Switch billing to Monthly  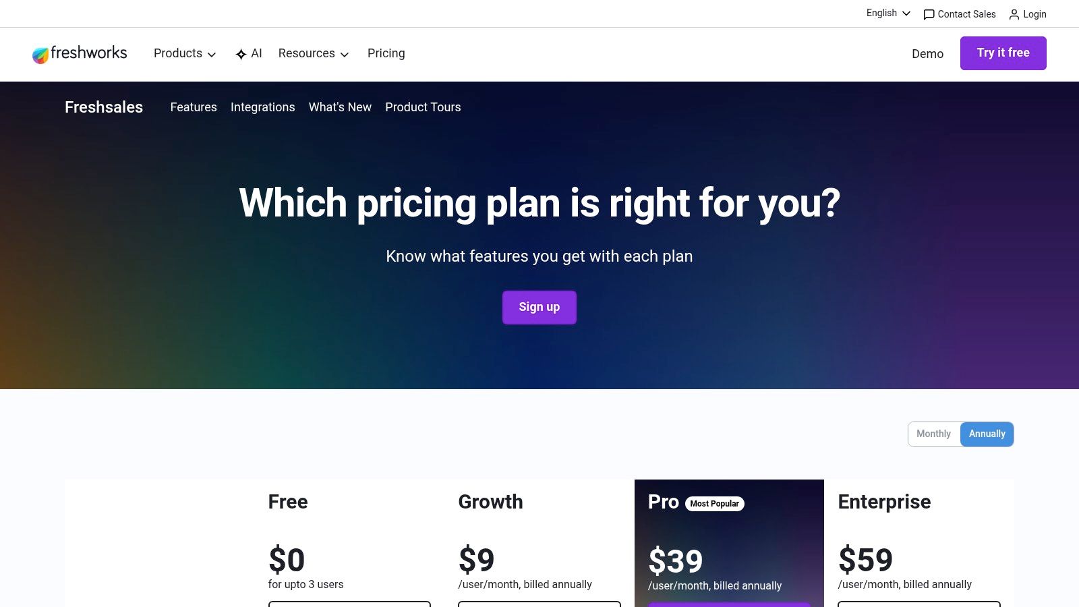(x=933, y=434)
